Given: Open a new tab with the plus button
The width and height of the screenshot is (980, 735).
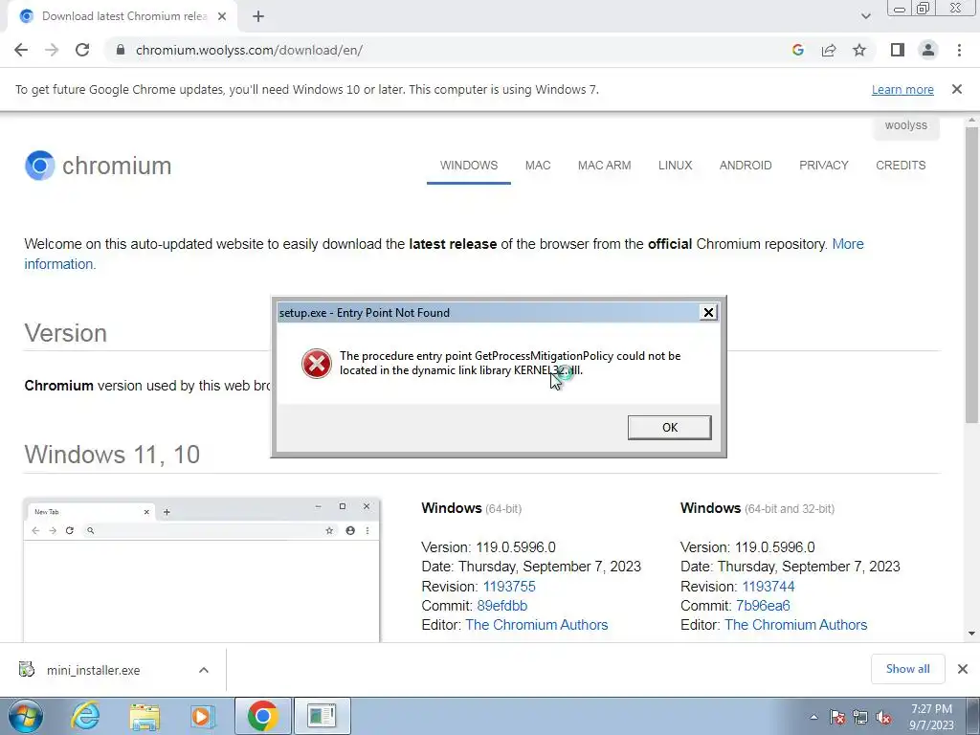Looking at the screenshot, I should (258, 17).
